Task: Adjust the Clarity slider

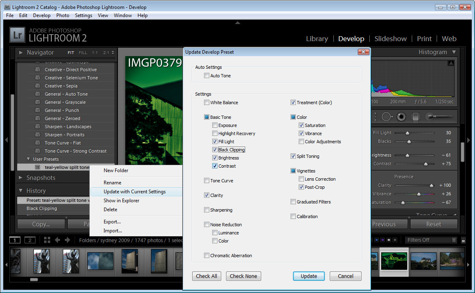Action: coord(431,185)
